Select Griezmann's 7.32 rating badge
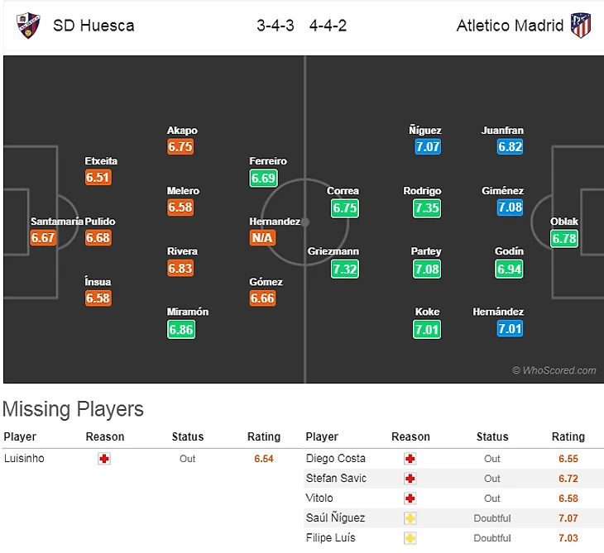Viewport: 604px width, 553px height. 345,269
